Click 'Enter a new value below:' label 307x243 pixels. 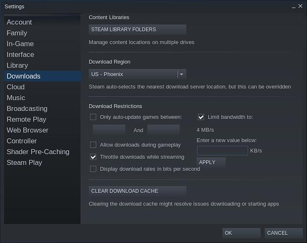pyautogui.click(x=226, y=140)
